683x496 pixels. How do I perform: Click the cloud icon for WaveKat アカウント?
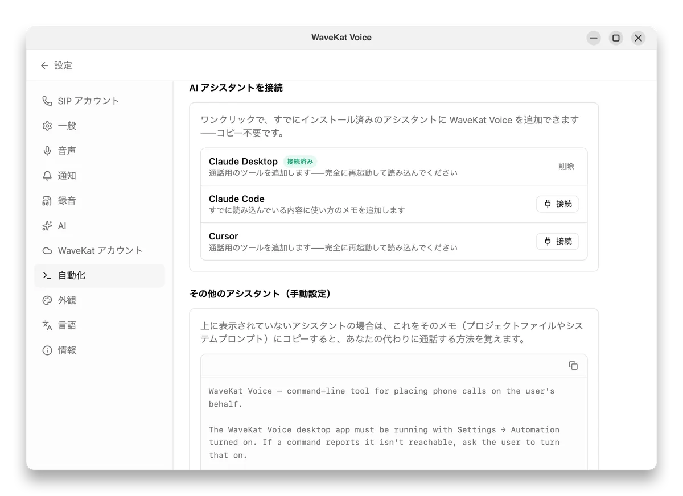point(47,251)
